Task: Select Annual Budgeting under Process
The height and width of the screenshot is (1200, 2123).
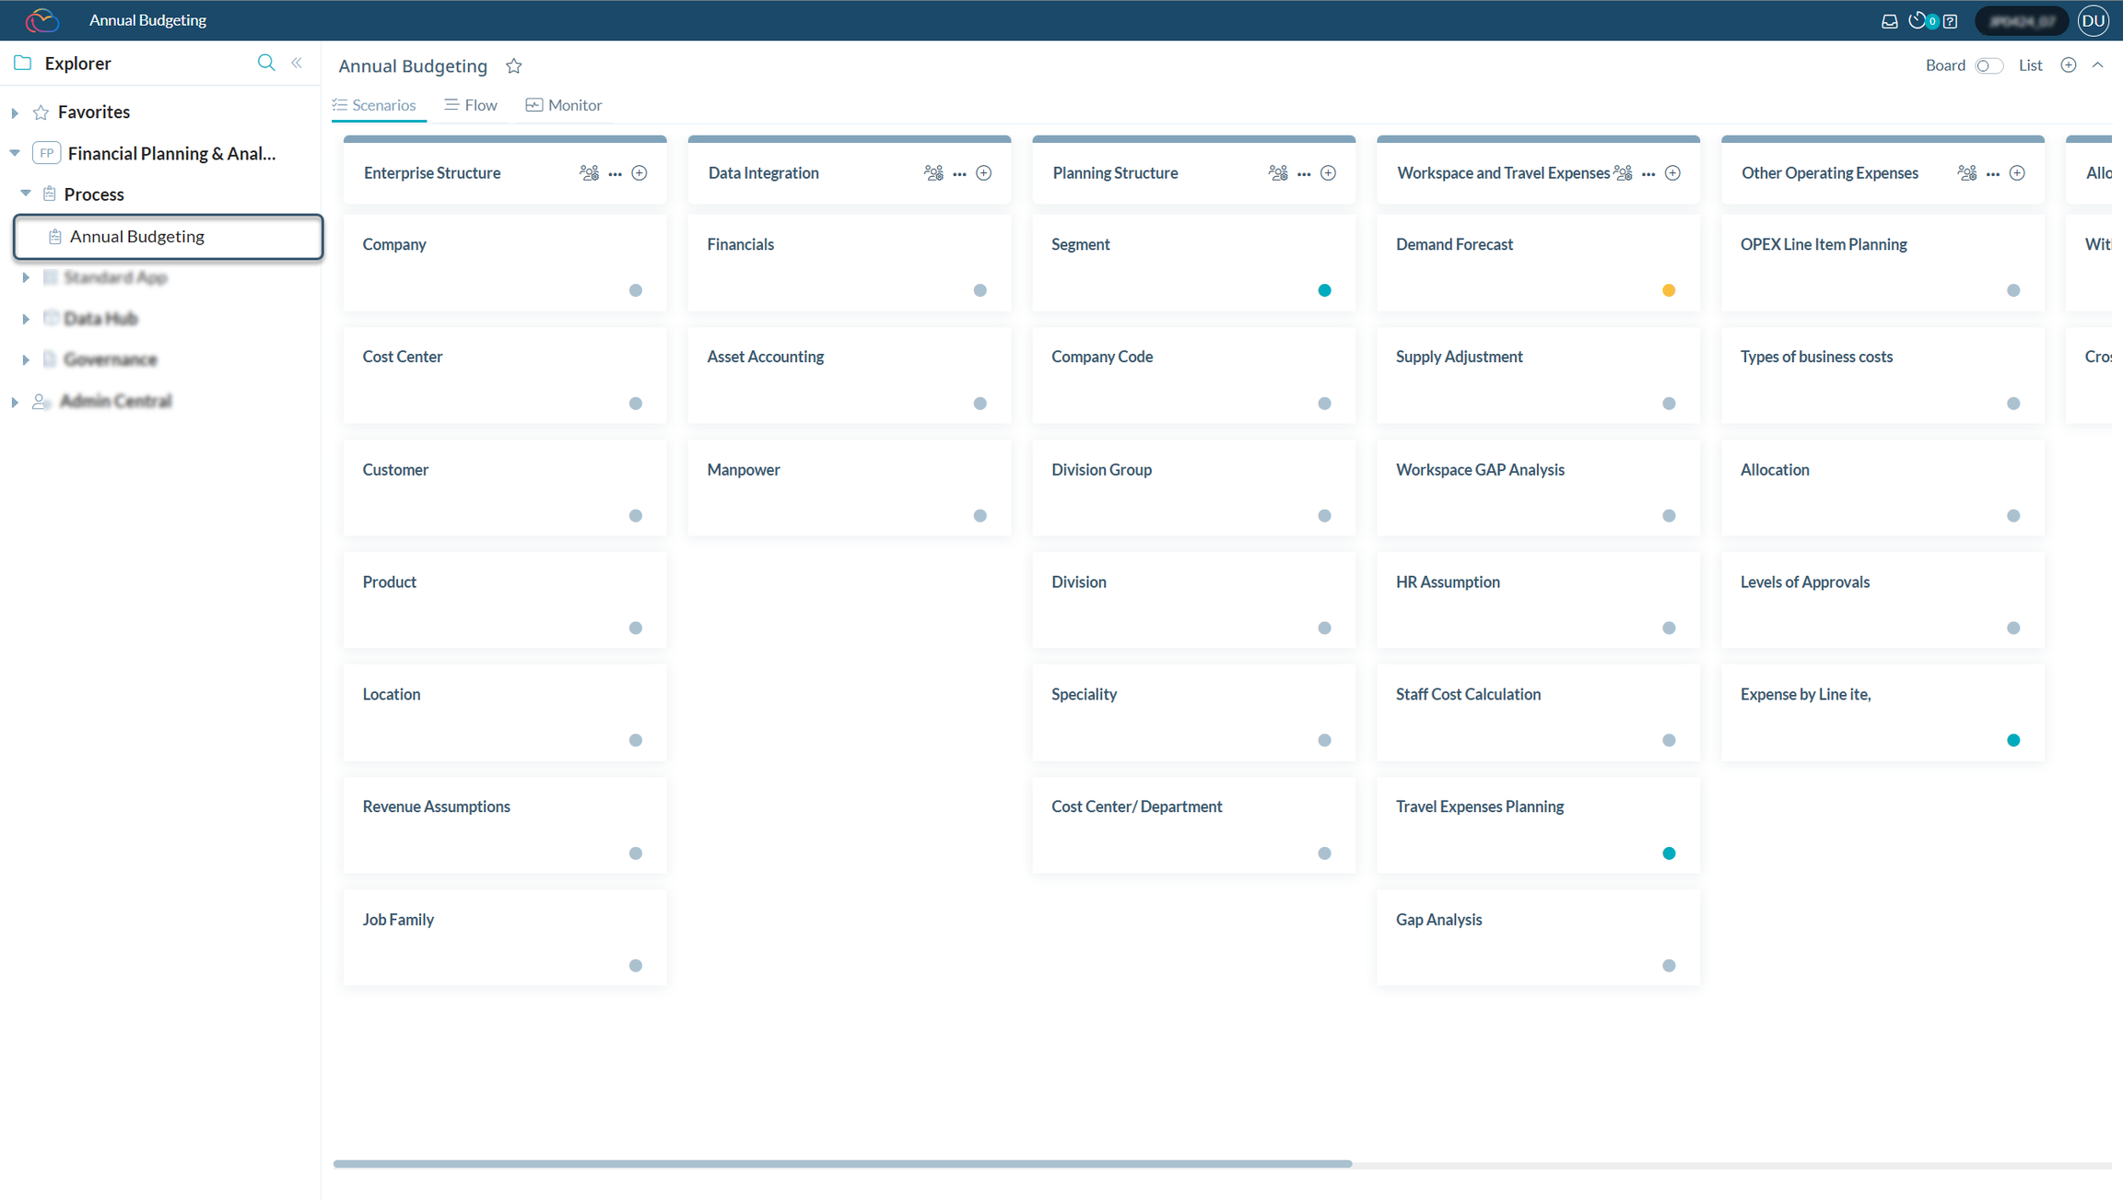Action: click(136, 236)
